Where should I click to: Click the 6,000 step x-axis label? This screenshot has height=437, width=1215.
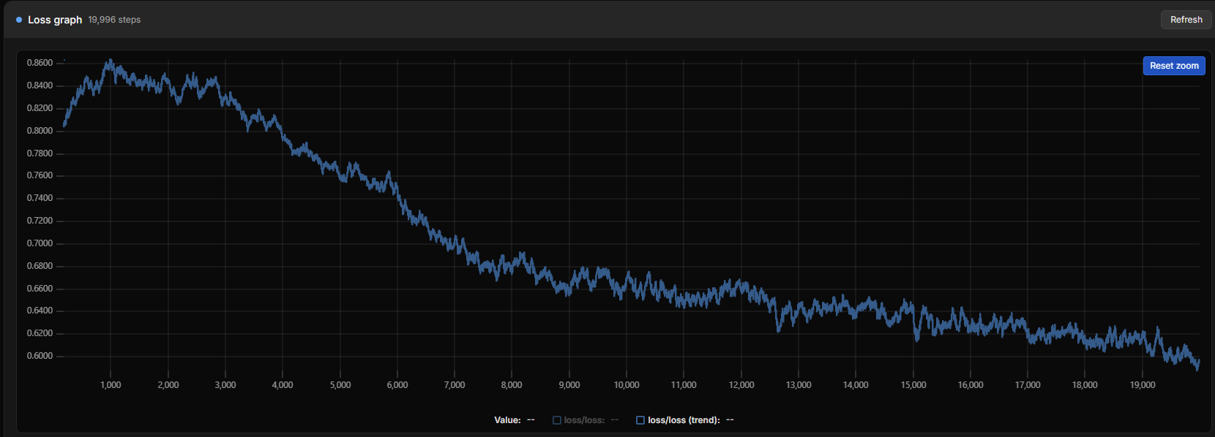point(397,385)
